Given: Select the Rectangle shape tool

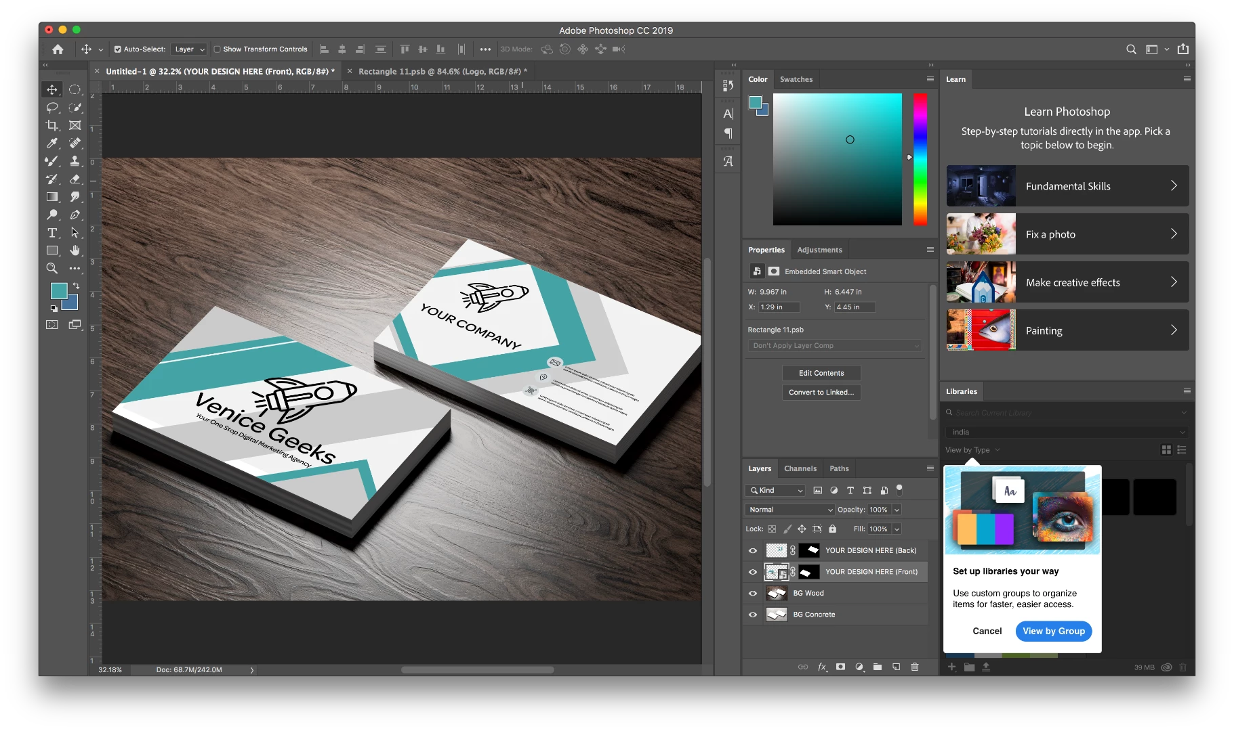Looking at the screenshot, I should [52, 250].
